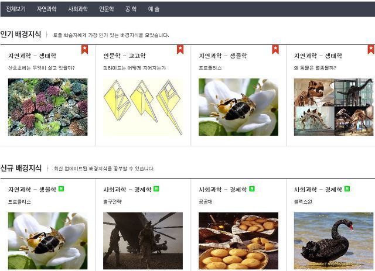Select the 예술 category tab
This screenshot has height=271, width=375.
(154, 9)
